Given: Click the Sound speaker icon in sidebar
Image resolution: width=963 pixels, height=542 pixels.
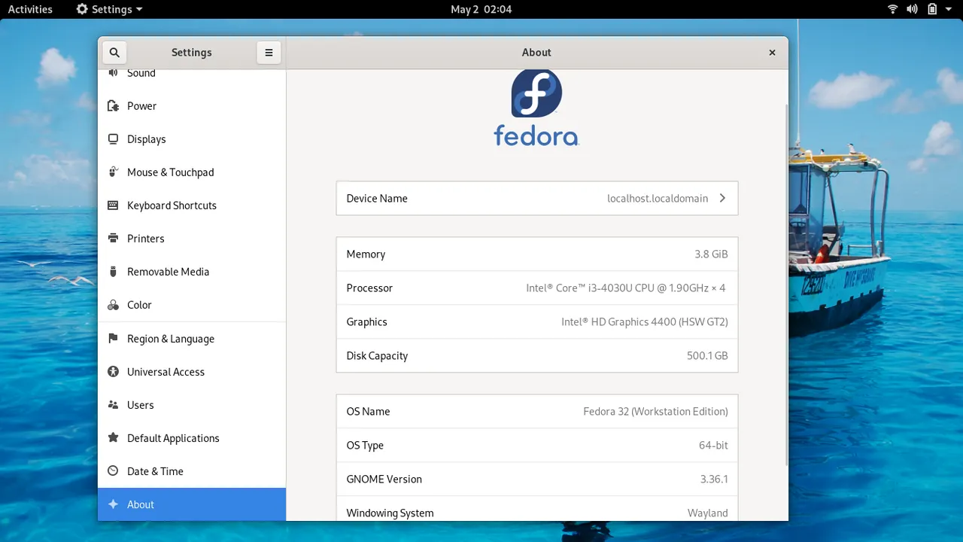Looking at the screenshot, I should (113, 73).
